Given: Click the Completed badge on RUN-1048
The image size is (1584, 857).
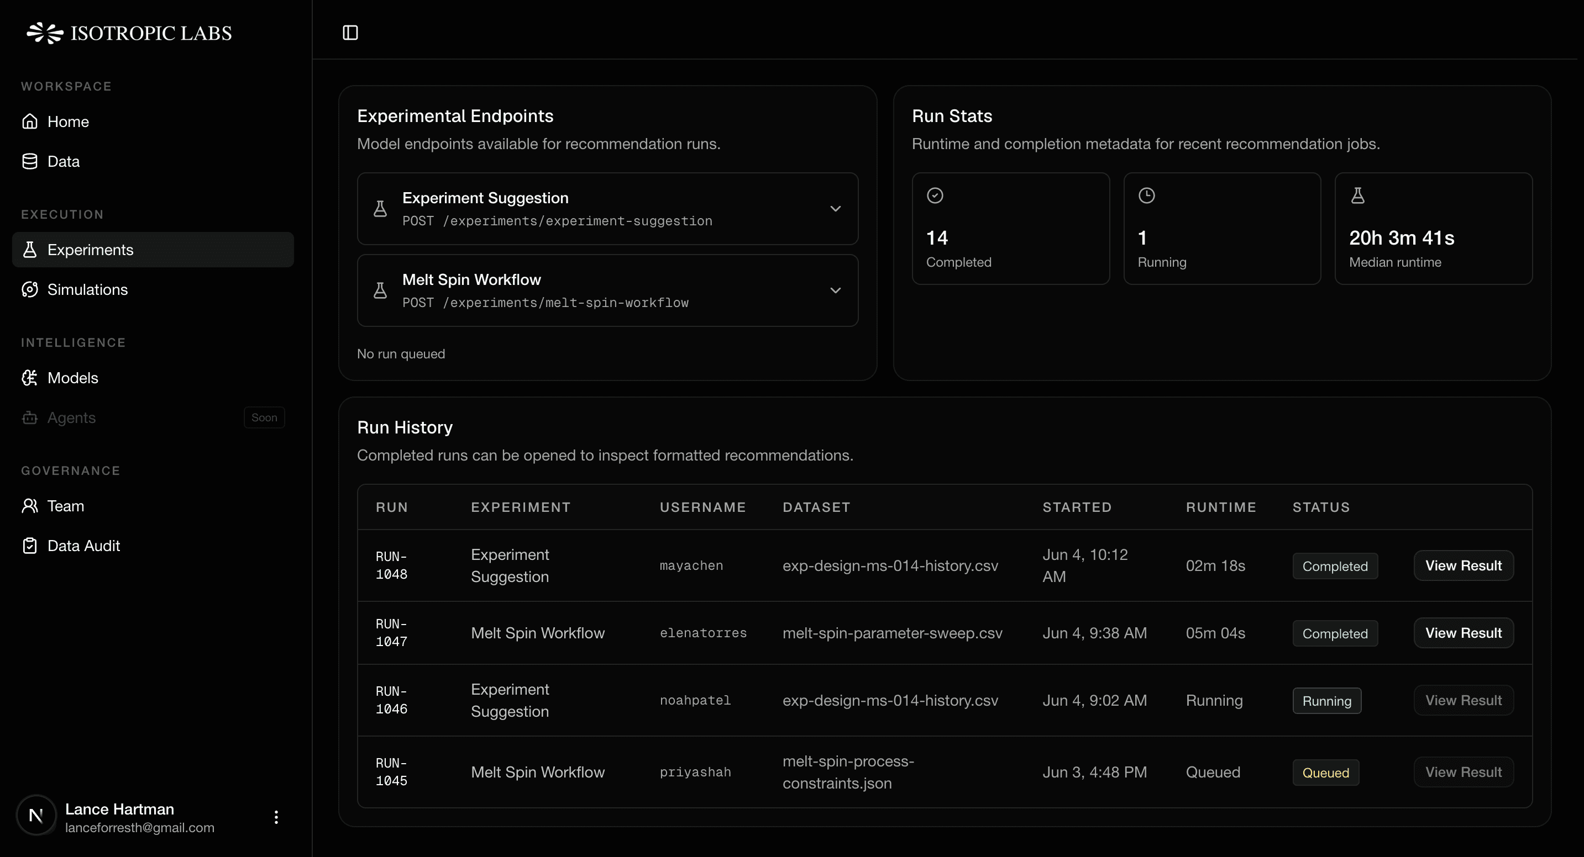Looking at the screenshot, I should coord(1335,567).
